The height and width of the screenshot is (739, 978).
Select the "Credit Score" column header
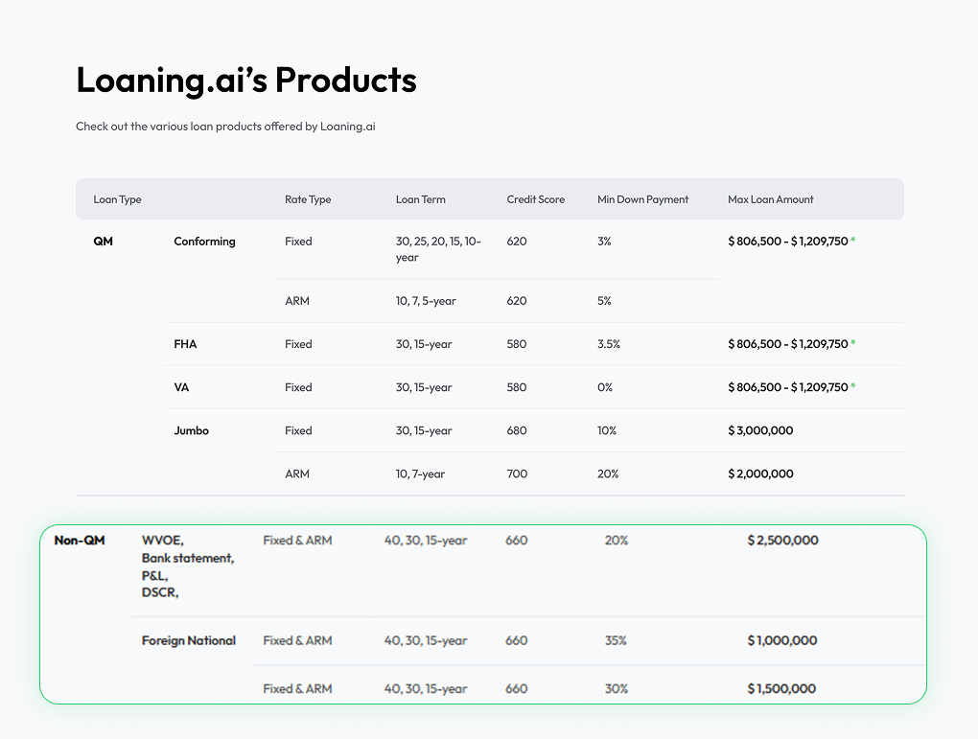coord(536,199)
